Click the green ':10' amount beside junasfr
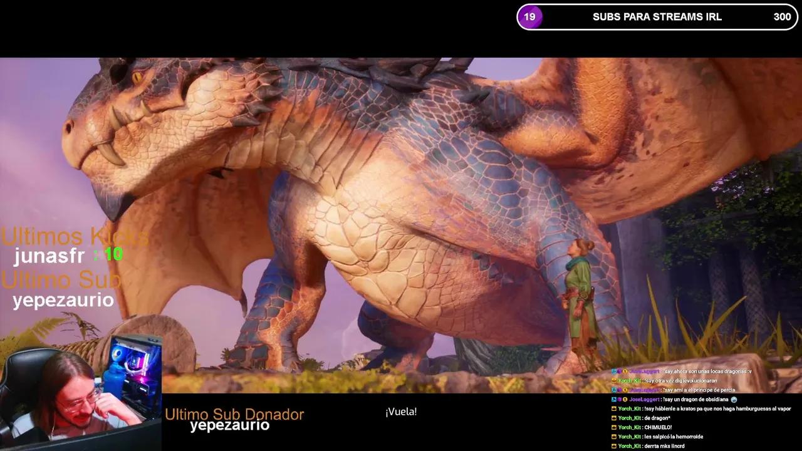This screenshot has width=802, height=451. tap(108, 256)
